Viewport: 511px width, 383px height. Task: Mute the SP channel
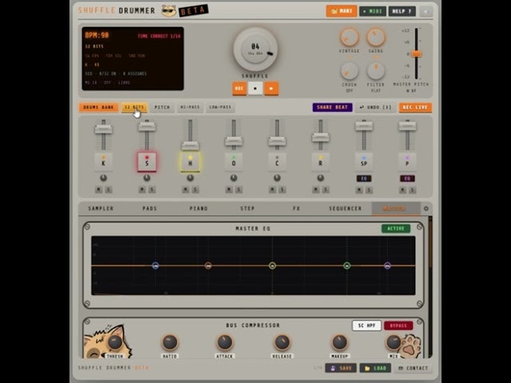point(359,190)
